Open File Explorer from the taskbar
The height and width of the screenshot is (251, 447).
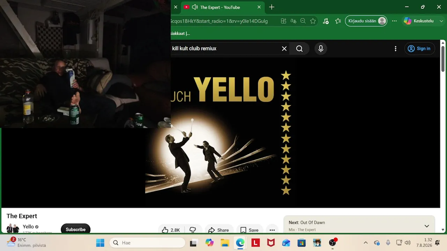coord(225,243)
